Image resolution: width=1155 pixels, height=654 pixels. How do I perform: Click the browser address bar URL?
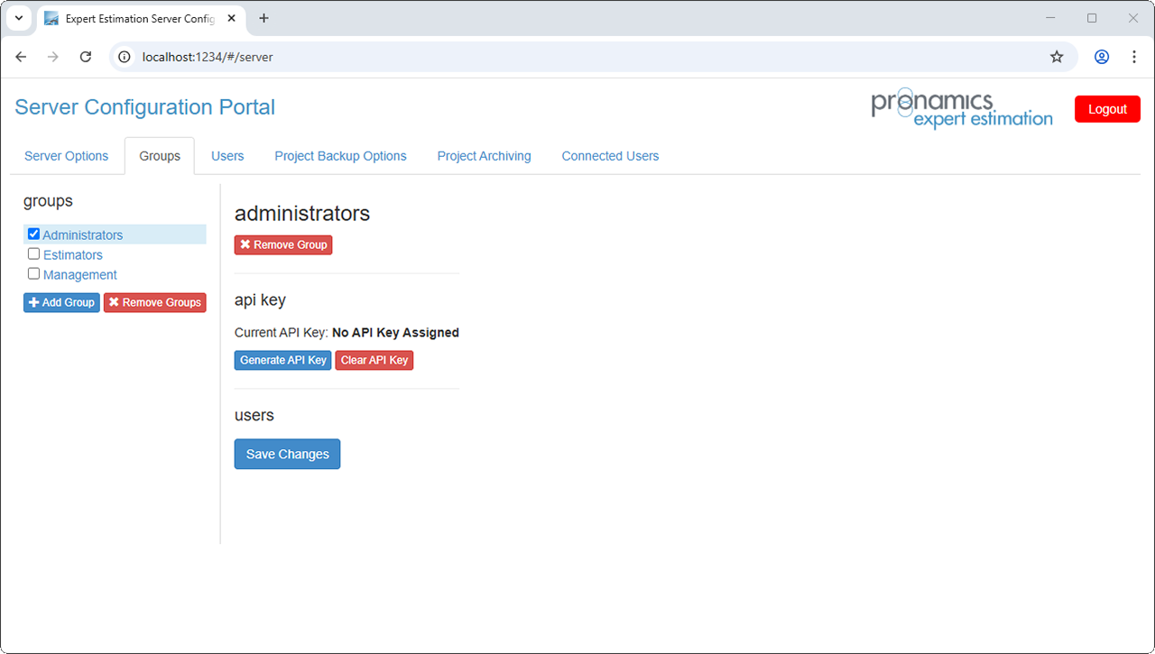(x=208, y=57)
